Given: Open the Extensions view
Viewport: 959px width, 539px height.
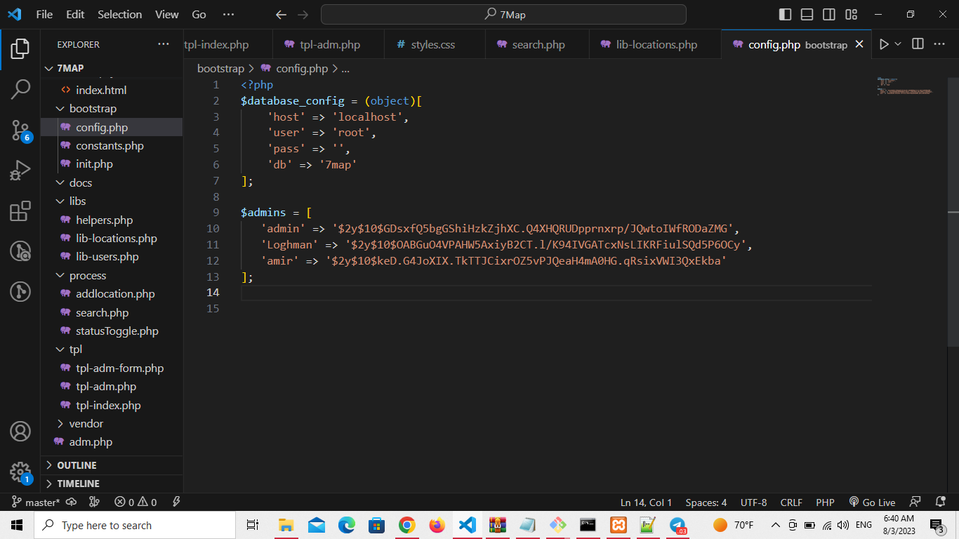Looking at the screenshot, I should (x=20, y=211).
